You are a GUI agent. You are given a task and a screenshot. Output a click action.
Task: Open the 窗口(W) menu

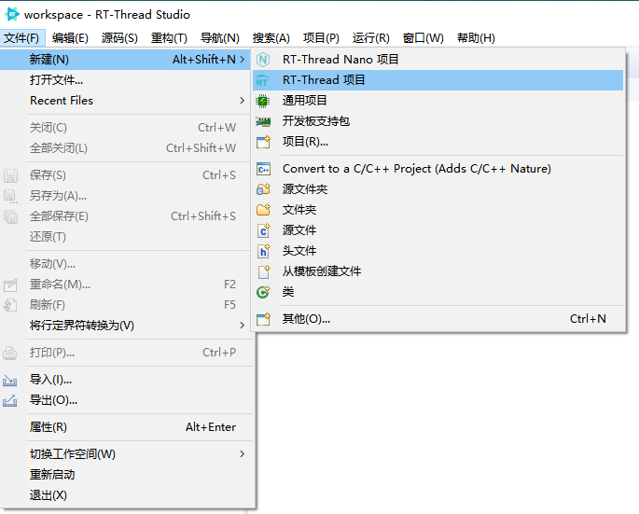pyautogui.click(x=423, y=38)
